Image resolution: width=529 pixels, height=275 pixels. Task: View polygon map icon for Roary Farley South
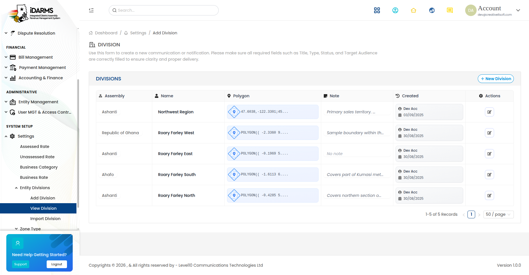click(234, 175)
